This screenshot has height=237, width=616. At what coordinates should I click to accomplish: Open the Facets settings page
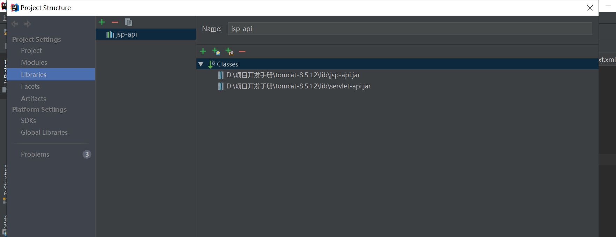click(30, 87)
